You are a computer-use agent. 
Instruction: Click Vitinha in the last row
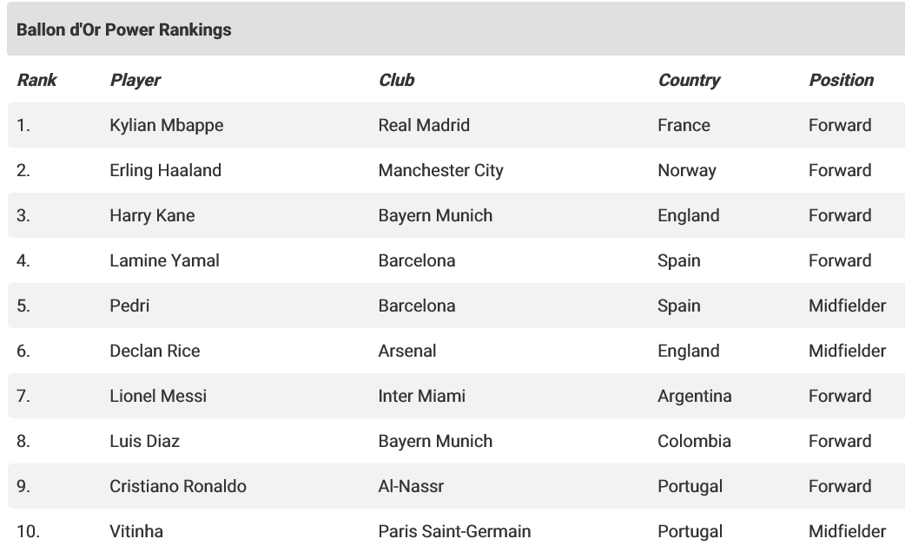(x=136, y=531)
